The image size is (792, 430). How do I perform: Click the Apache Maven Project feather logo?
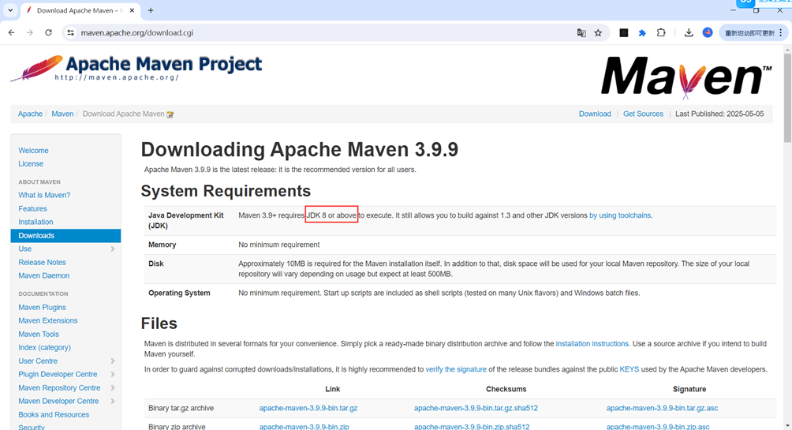tap(136, 69)
